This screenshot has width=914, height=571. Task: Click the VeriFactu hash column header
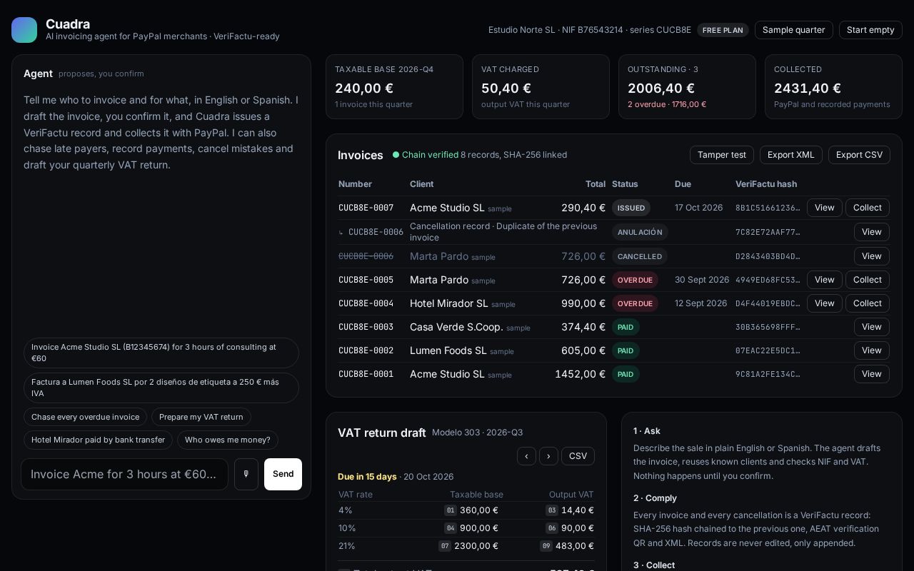[766, 184]
